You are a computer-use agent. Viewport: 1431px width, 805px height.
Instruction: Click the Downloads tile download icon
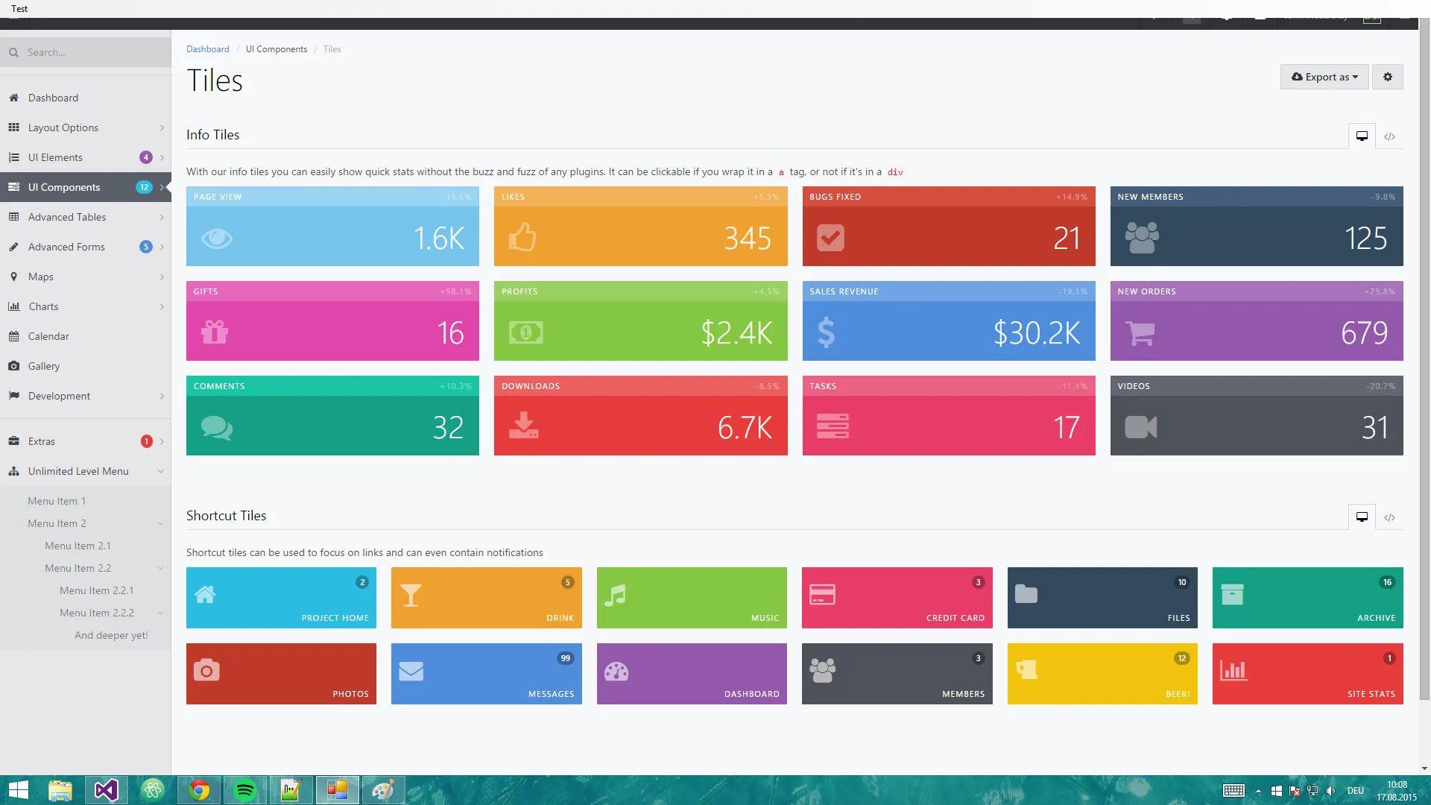click(x=523, y=426)
